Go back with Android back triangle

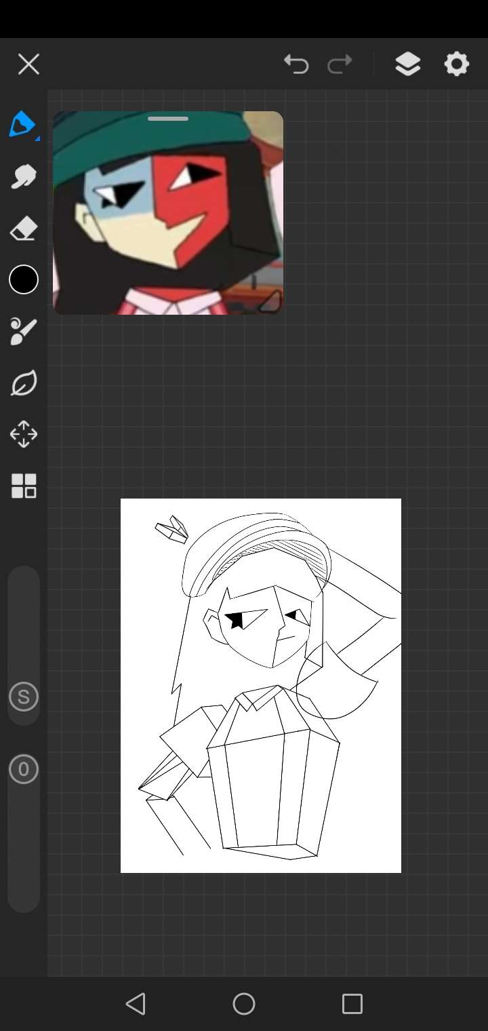click(136, 1004)
